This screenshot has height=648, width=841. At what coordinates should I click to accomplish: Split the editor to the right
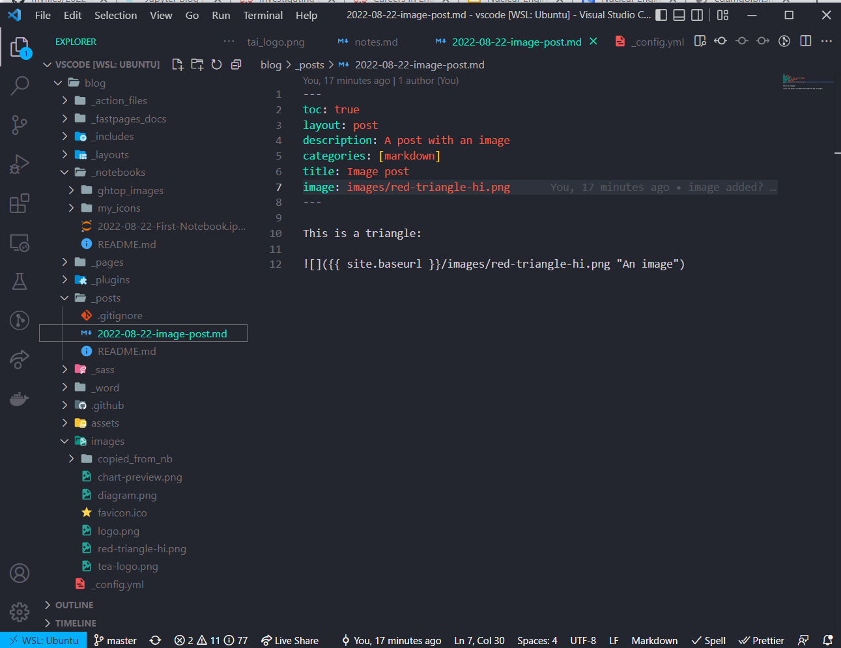(806, 41)
